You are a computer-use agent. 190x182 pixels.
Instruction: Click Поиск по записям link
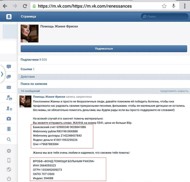pos(34,84)
